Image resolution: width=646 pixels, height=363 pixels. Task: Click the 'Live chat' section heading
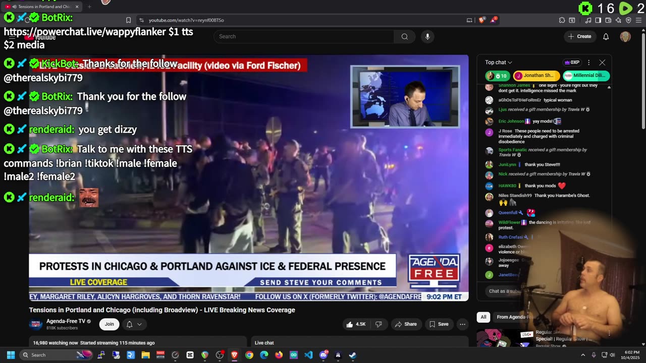point(264,343)
